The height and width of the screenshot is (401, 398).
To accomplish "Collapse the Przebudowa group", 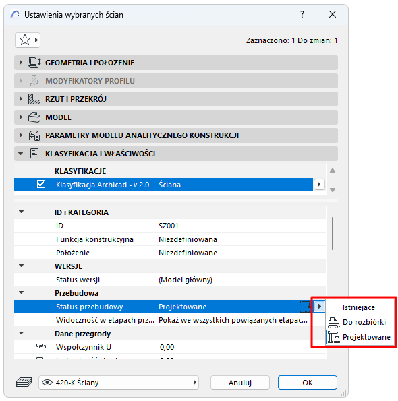I will click(x=21, y=292).
